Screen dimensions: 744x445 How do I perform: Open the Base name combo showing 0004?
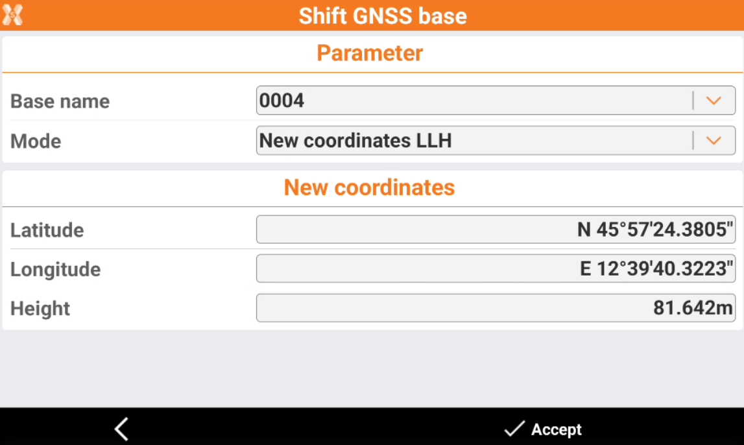click(474, 101)
